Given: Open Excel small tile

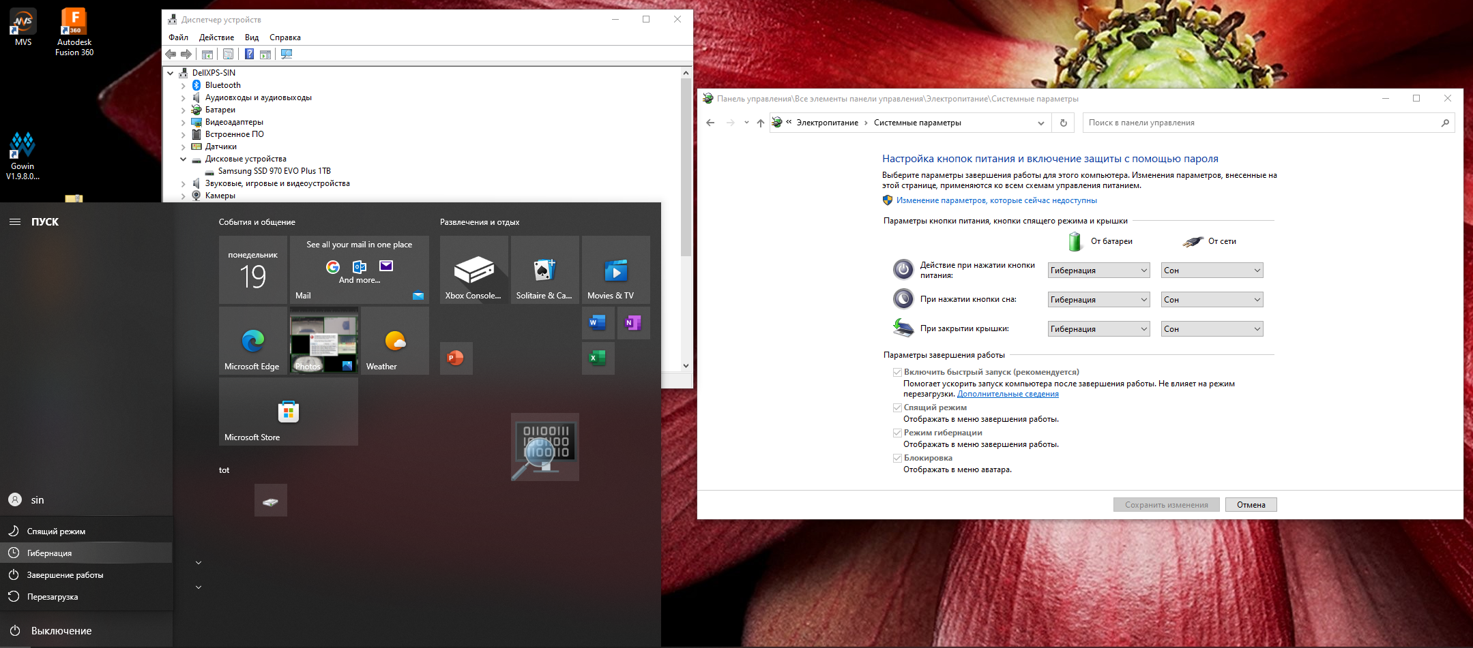Looking at the screenshot, I should click(598, 358).
